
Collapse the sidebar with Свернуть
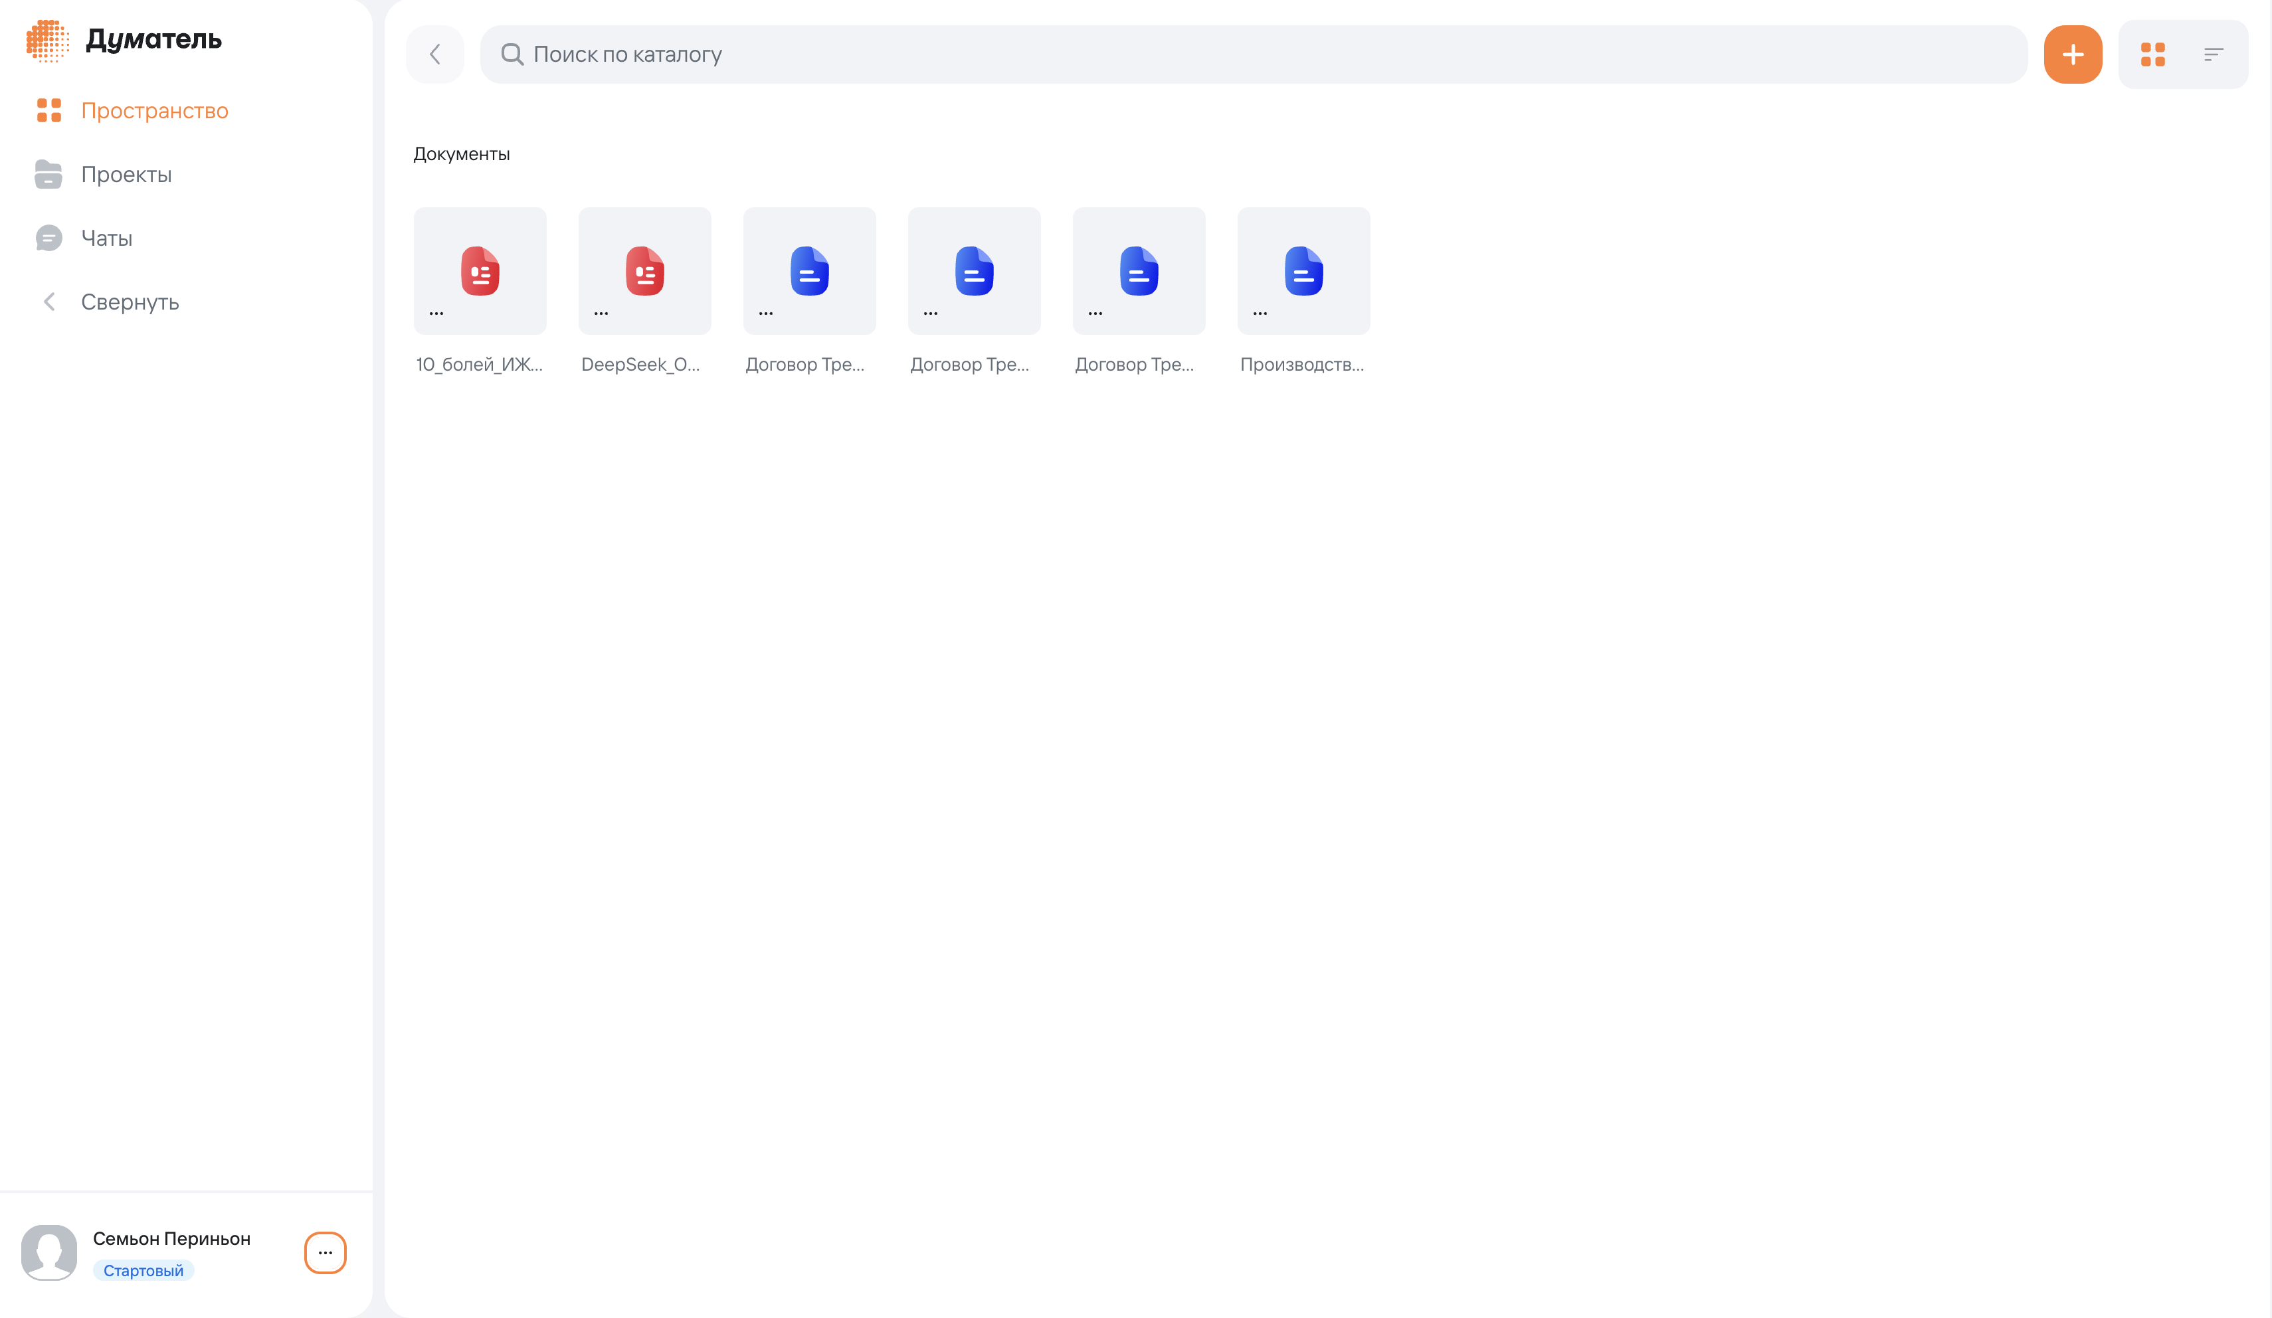coord(130,301)
